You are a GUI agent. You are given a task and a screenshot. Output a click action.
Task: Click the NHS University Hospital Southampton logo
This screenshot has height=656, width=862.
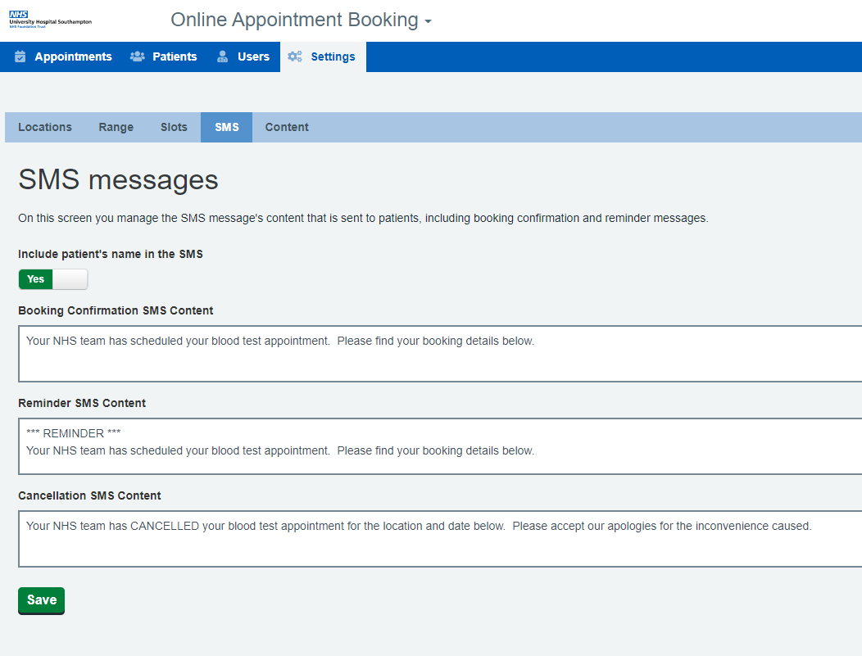(50, 20)
